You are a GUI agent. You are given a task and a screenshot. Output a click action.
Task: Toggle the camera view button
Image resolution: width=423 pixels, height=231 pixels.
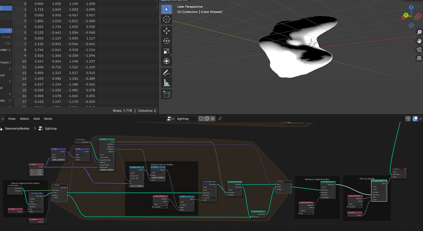click(419, 50)
